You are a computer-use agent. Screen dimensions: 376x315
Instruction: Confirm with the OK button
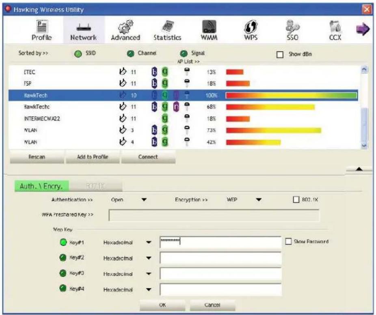tap(162, 305)
